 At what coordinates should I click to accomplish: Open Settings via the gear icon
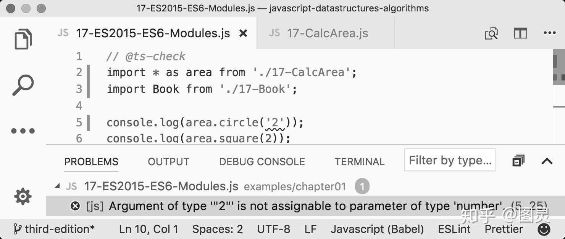click(x=22, y=197)
